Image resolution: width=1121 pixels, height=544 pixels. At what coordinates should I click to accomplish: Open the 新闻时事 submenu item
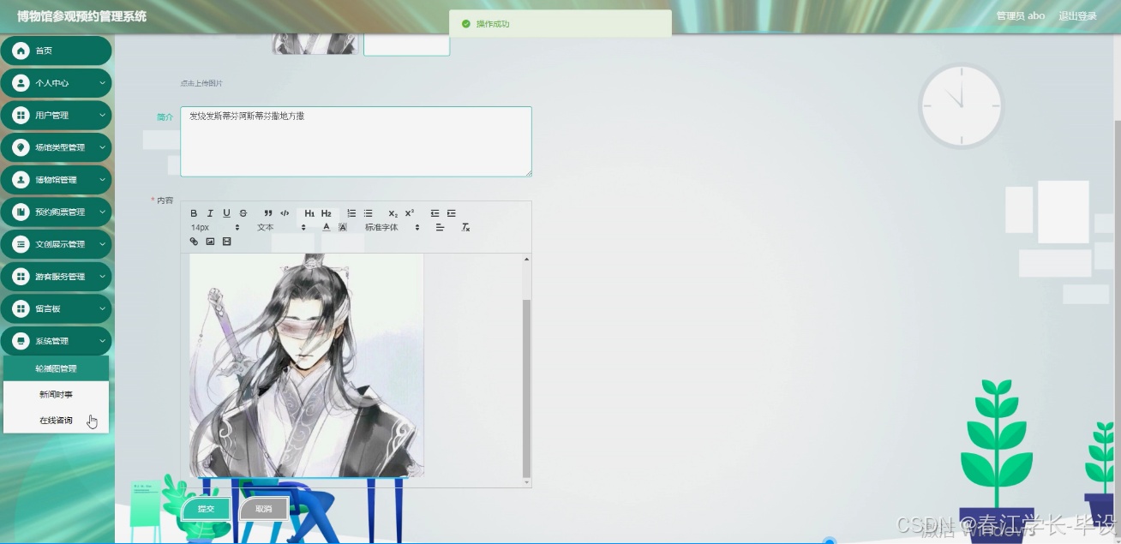coord(56,394)
